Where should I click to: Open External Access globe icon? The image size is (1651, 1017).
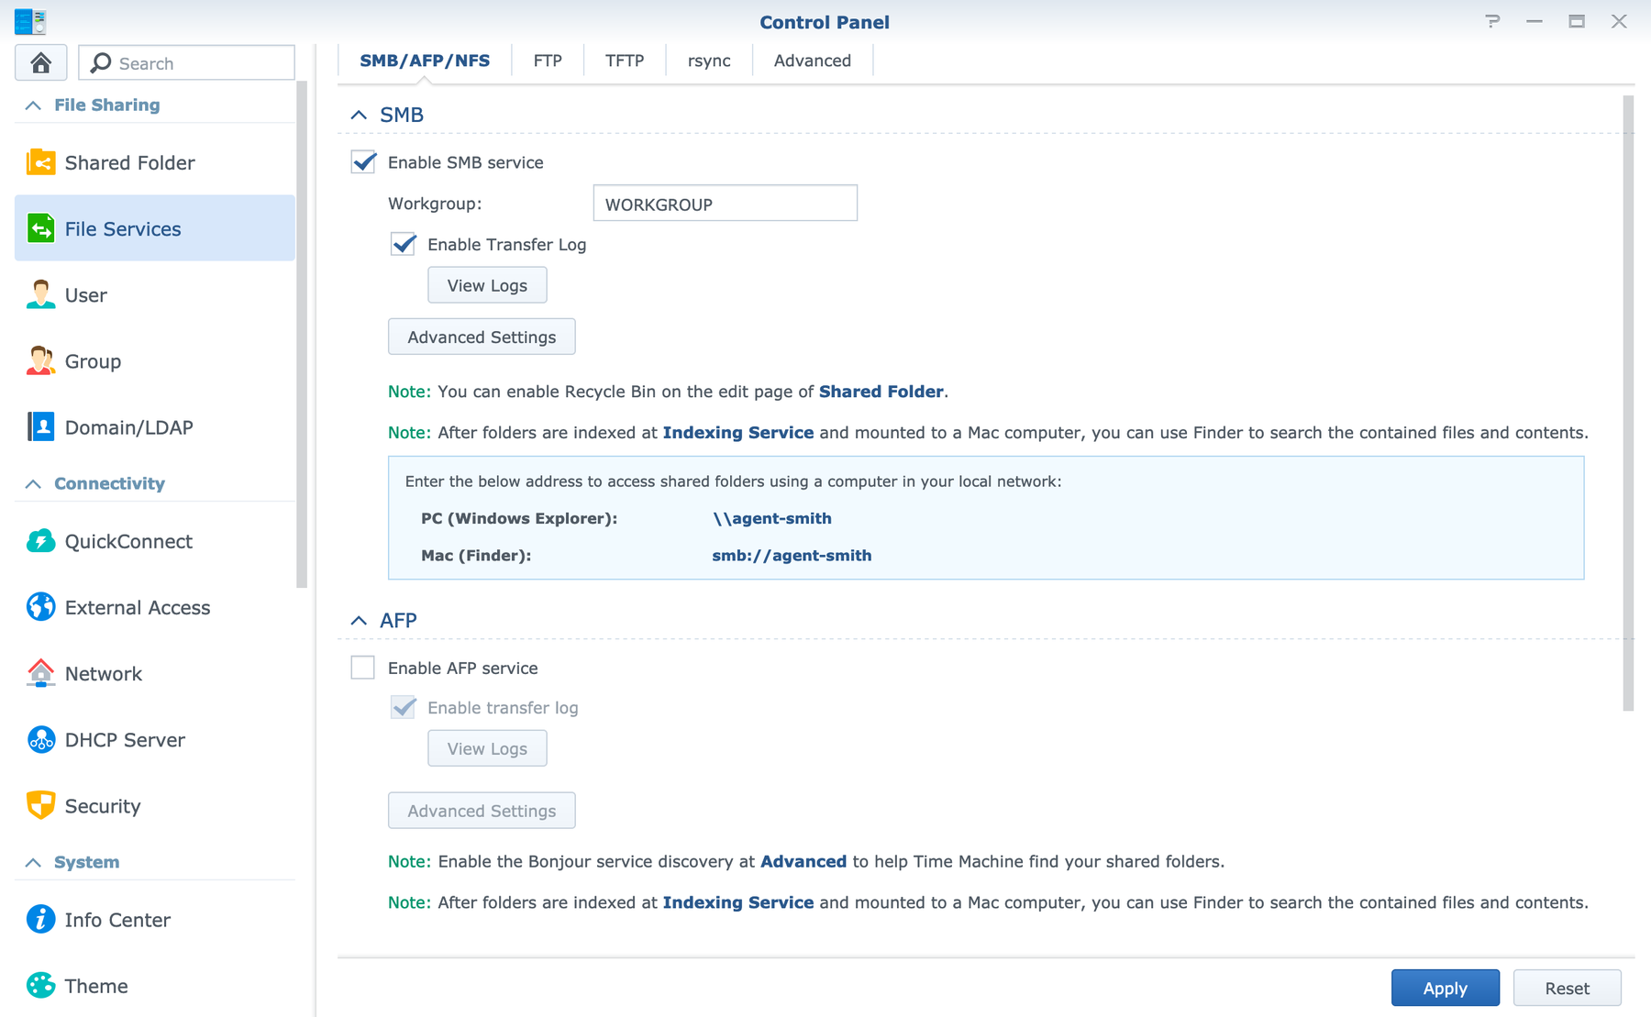pos(40,607)
